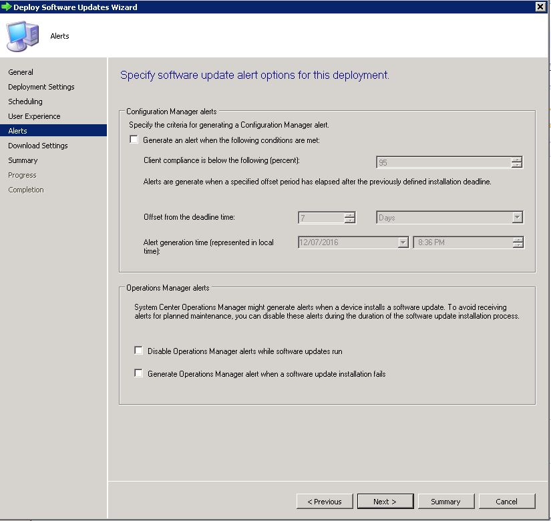The image size is (551, 521).
Task: Open the alert generation date picker dropdown
Action: pyautogui.click(x=403, y=242)
